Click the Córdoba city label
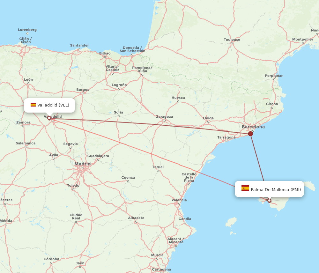This screenshot has width=319, height=273. [x=51, y=259]
